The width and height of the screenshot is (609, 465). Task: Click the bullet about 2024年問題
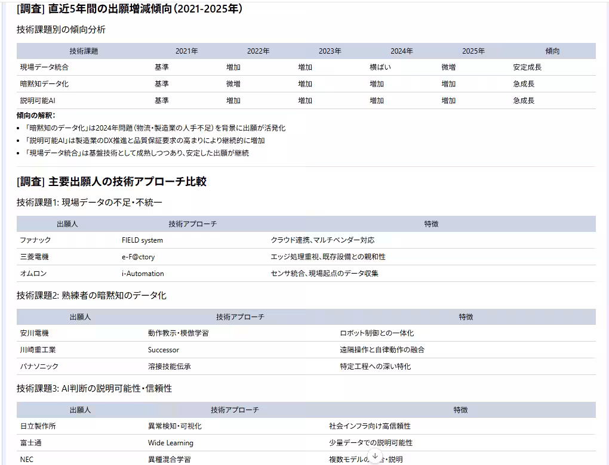(x=155, y=128)
